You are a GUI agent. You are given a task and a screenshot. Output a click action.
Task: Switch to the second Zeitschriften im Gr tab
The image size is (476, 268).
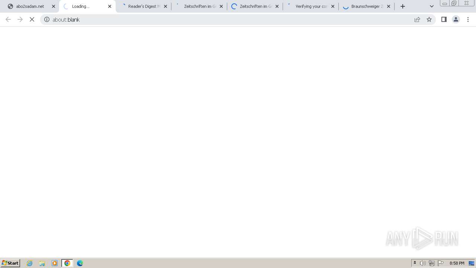click(x=255, y=6)
